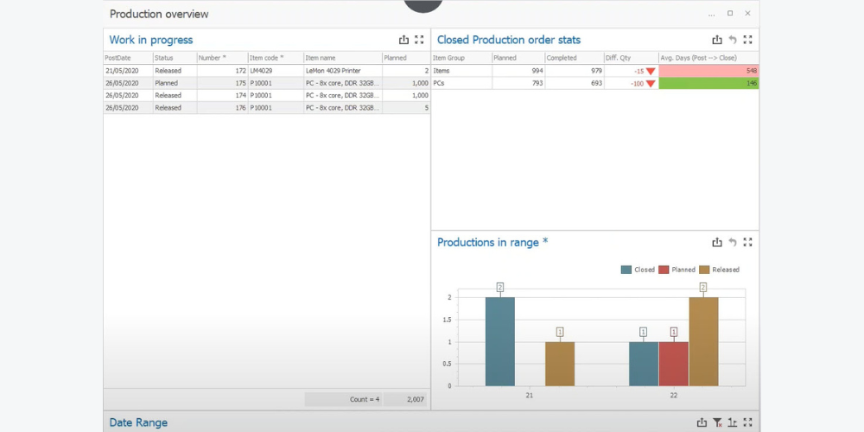Click the 2,007 planned total in footer

(x=405, y=399)
